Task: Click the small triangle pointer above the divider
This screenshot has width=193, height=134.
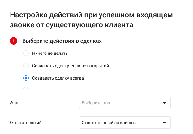Action: coord(26,88)
